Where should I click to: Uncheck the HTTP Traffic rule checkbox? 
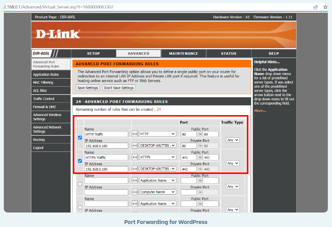tap(80, 138)
